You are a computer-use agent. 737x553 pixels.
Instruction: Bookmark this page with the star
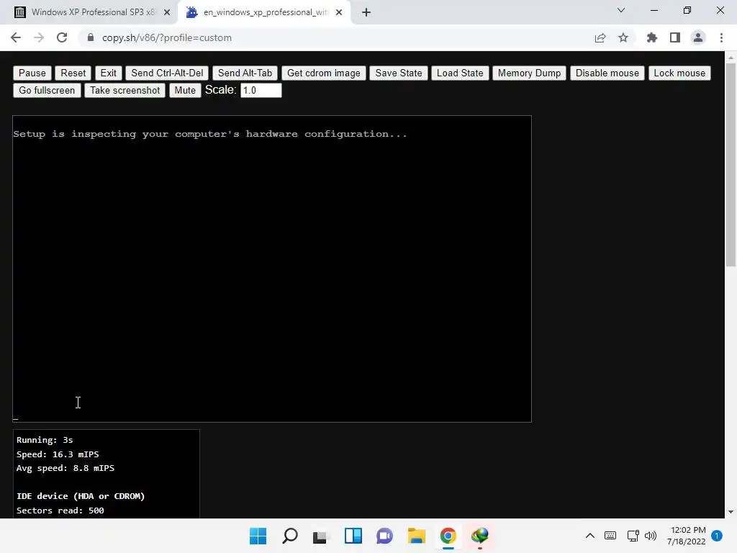(623, 37)
